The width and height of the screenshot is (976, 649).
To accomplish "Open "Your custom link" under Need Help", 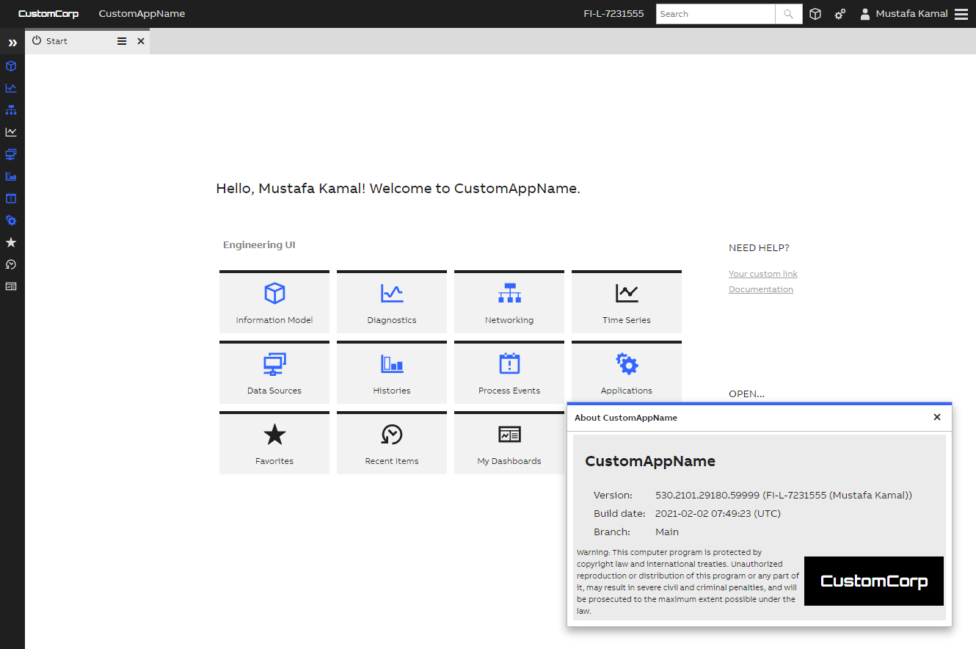I will [x=762, y=273].
